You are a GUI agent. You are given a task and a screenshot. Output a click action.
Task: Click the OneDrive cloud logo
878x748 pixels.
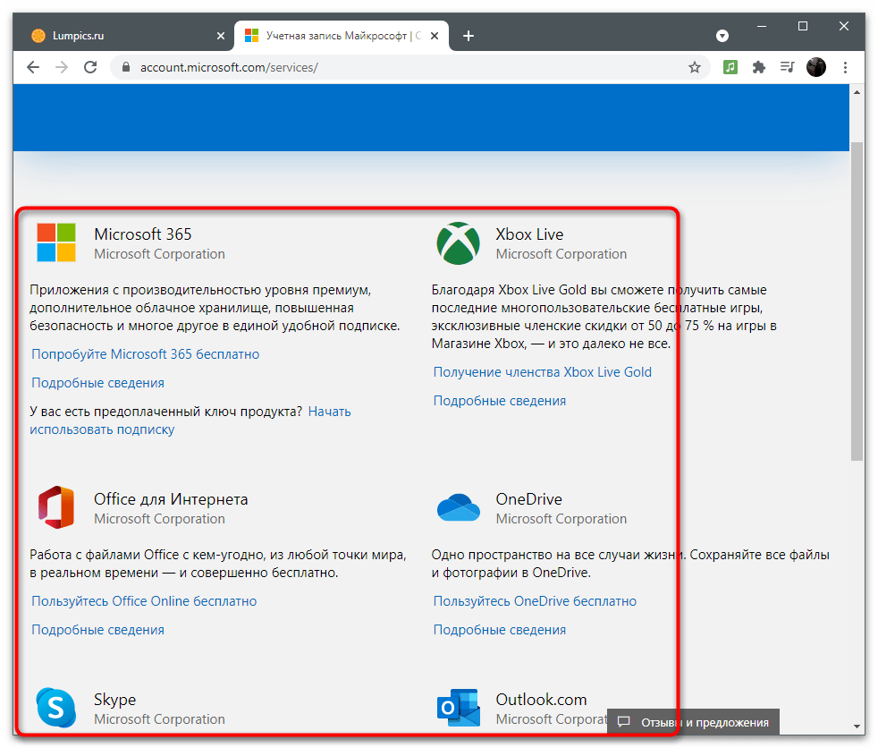(x=458, y=507)
